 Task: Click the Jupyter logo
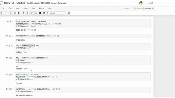point(7,3)
